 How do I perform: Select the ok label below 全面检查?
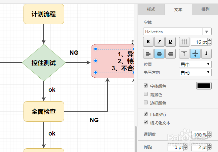click(x=52, y=134)
